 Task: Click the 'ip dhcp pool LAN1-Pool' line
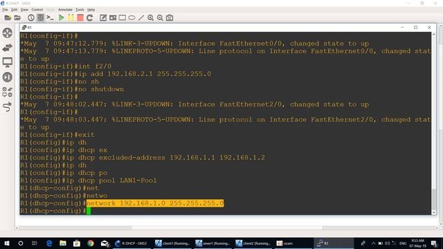(89, 180)
